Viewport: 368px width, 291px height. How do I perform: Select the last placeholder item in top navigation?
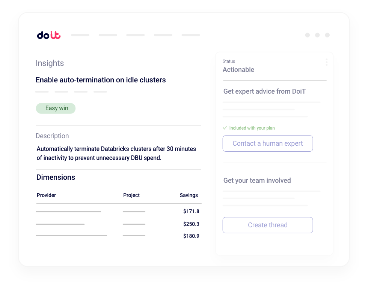coord(191,35)
